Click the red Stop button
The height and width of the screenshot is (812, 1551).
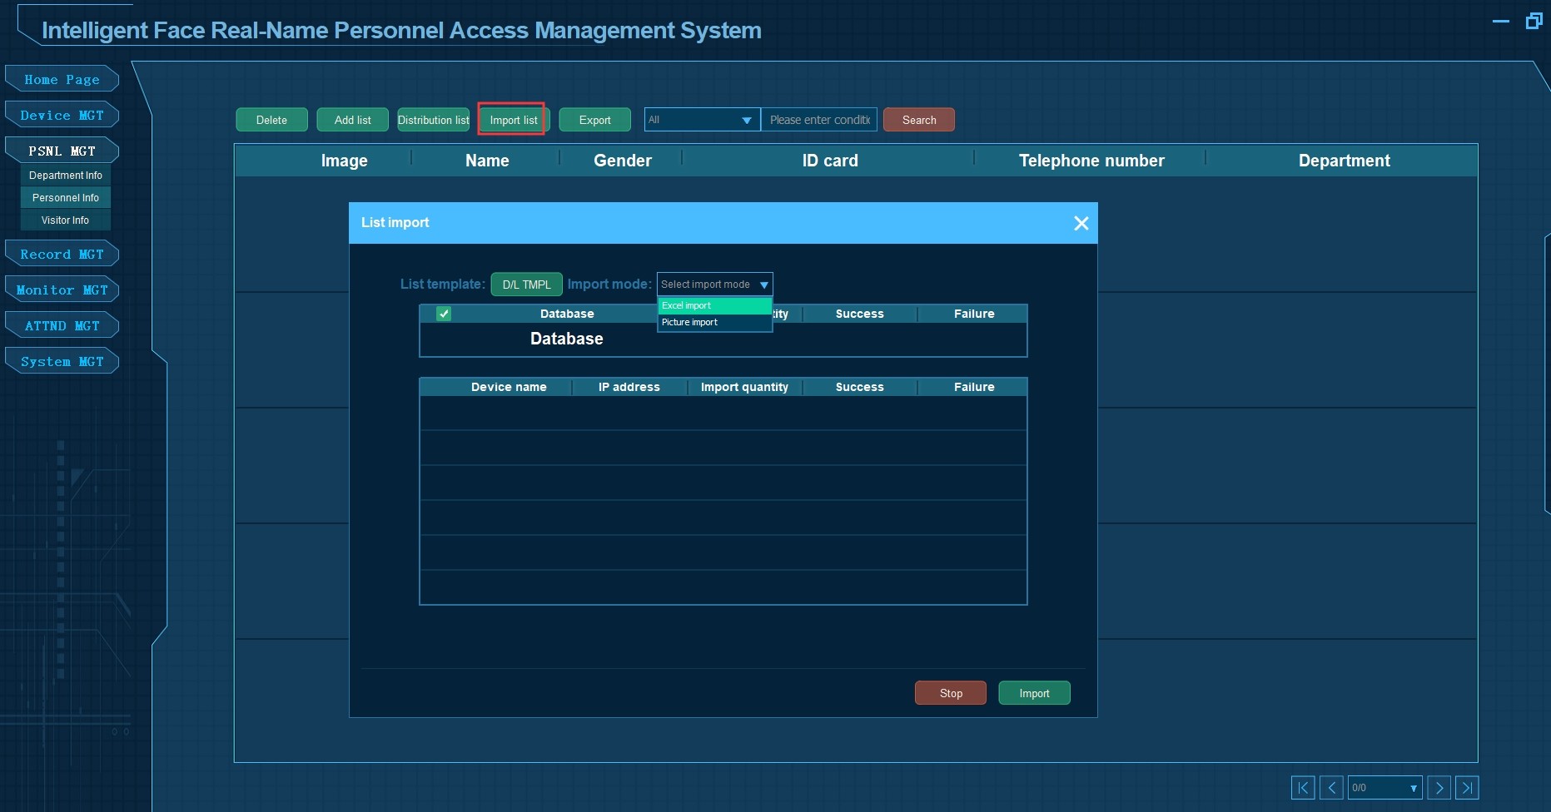950,693
